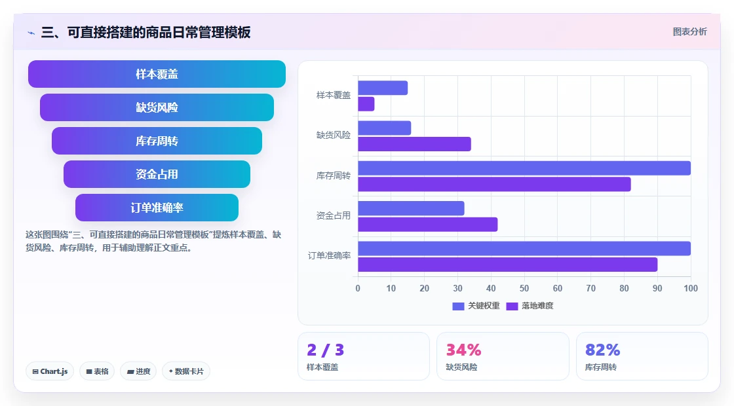The image size is (734, 406).
Task: Click the 表格 tag chip
Action: pyautogui.click(x=97, y=371)
